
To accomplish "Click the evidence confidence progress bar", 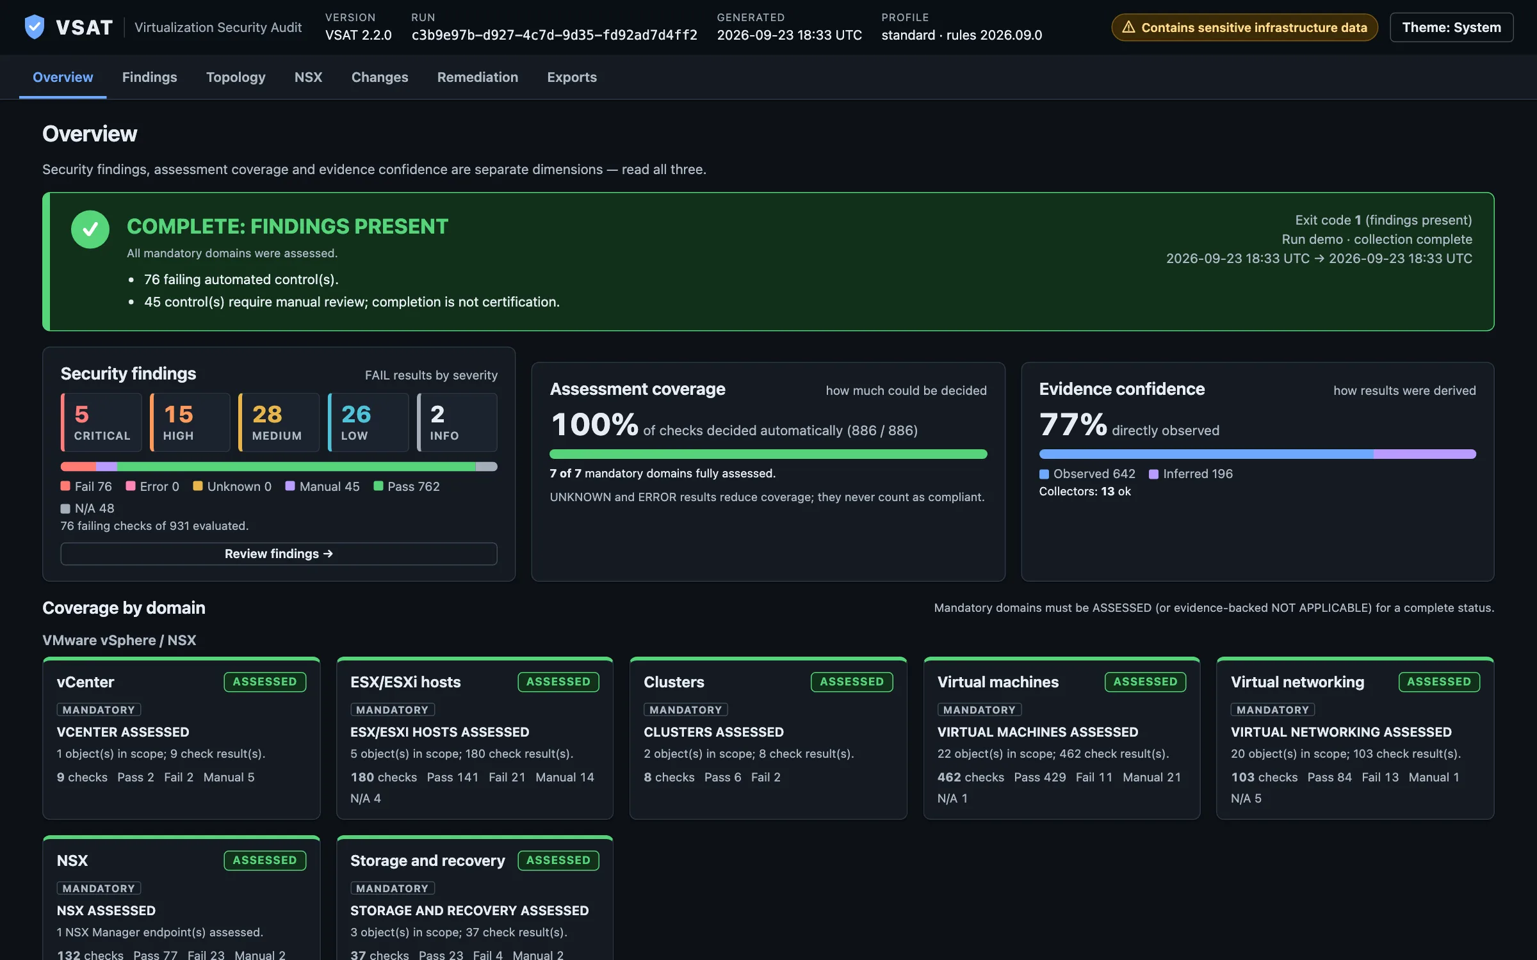I will (1257, 454).
